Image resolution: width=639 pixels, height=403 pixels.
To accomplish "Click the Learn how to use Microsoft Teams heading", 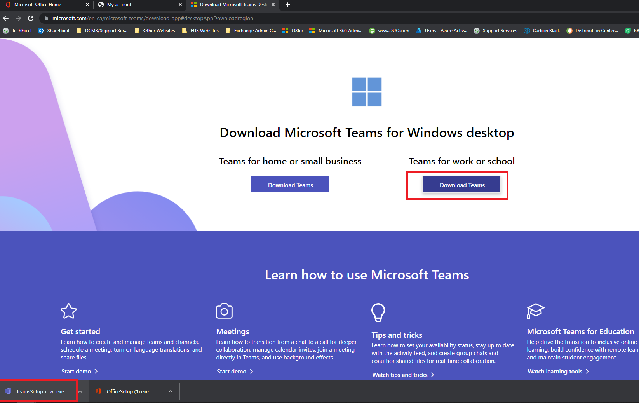I will pos(367,275).
